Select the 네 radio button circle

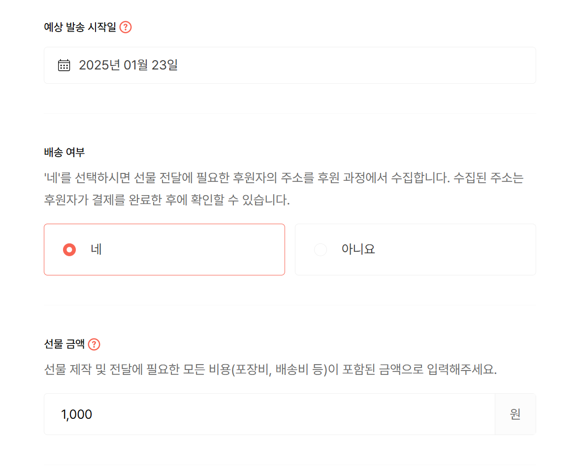pyautogui.click(x=69, y=250)
